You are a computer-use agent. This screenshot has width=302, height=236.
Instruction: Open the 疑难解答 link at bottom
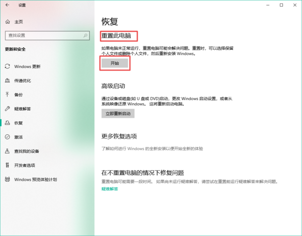pos(110,189)
